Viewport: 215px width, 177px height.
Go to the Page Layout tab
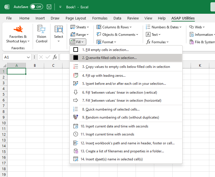point(76,18)
